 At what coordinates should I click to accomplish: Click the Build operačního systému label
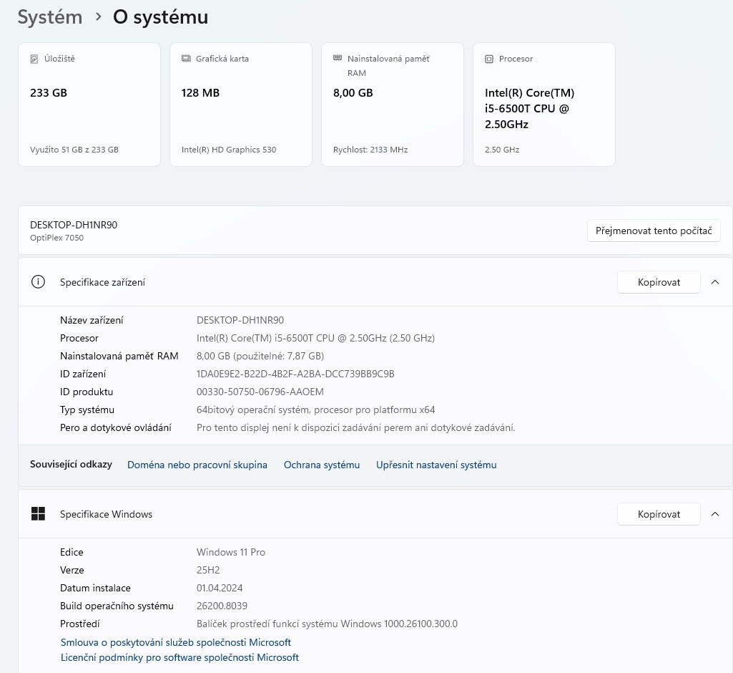(117, 606)
